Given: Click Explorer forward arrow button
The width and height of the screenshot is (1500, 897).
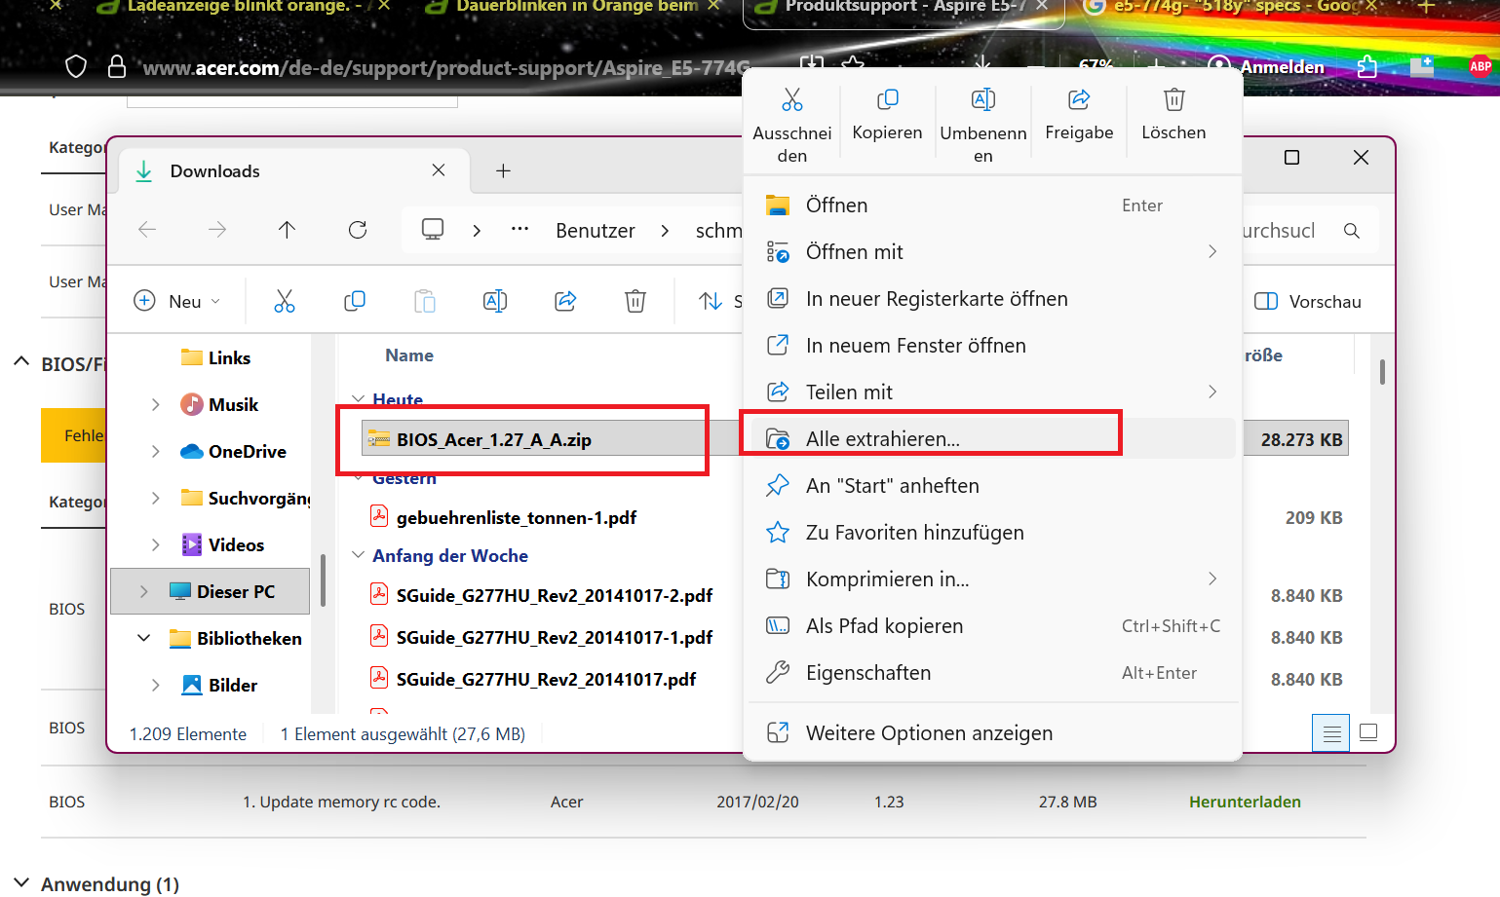Looking at the screenshot, I should tap(217, 230).
